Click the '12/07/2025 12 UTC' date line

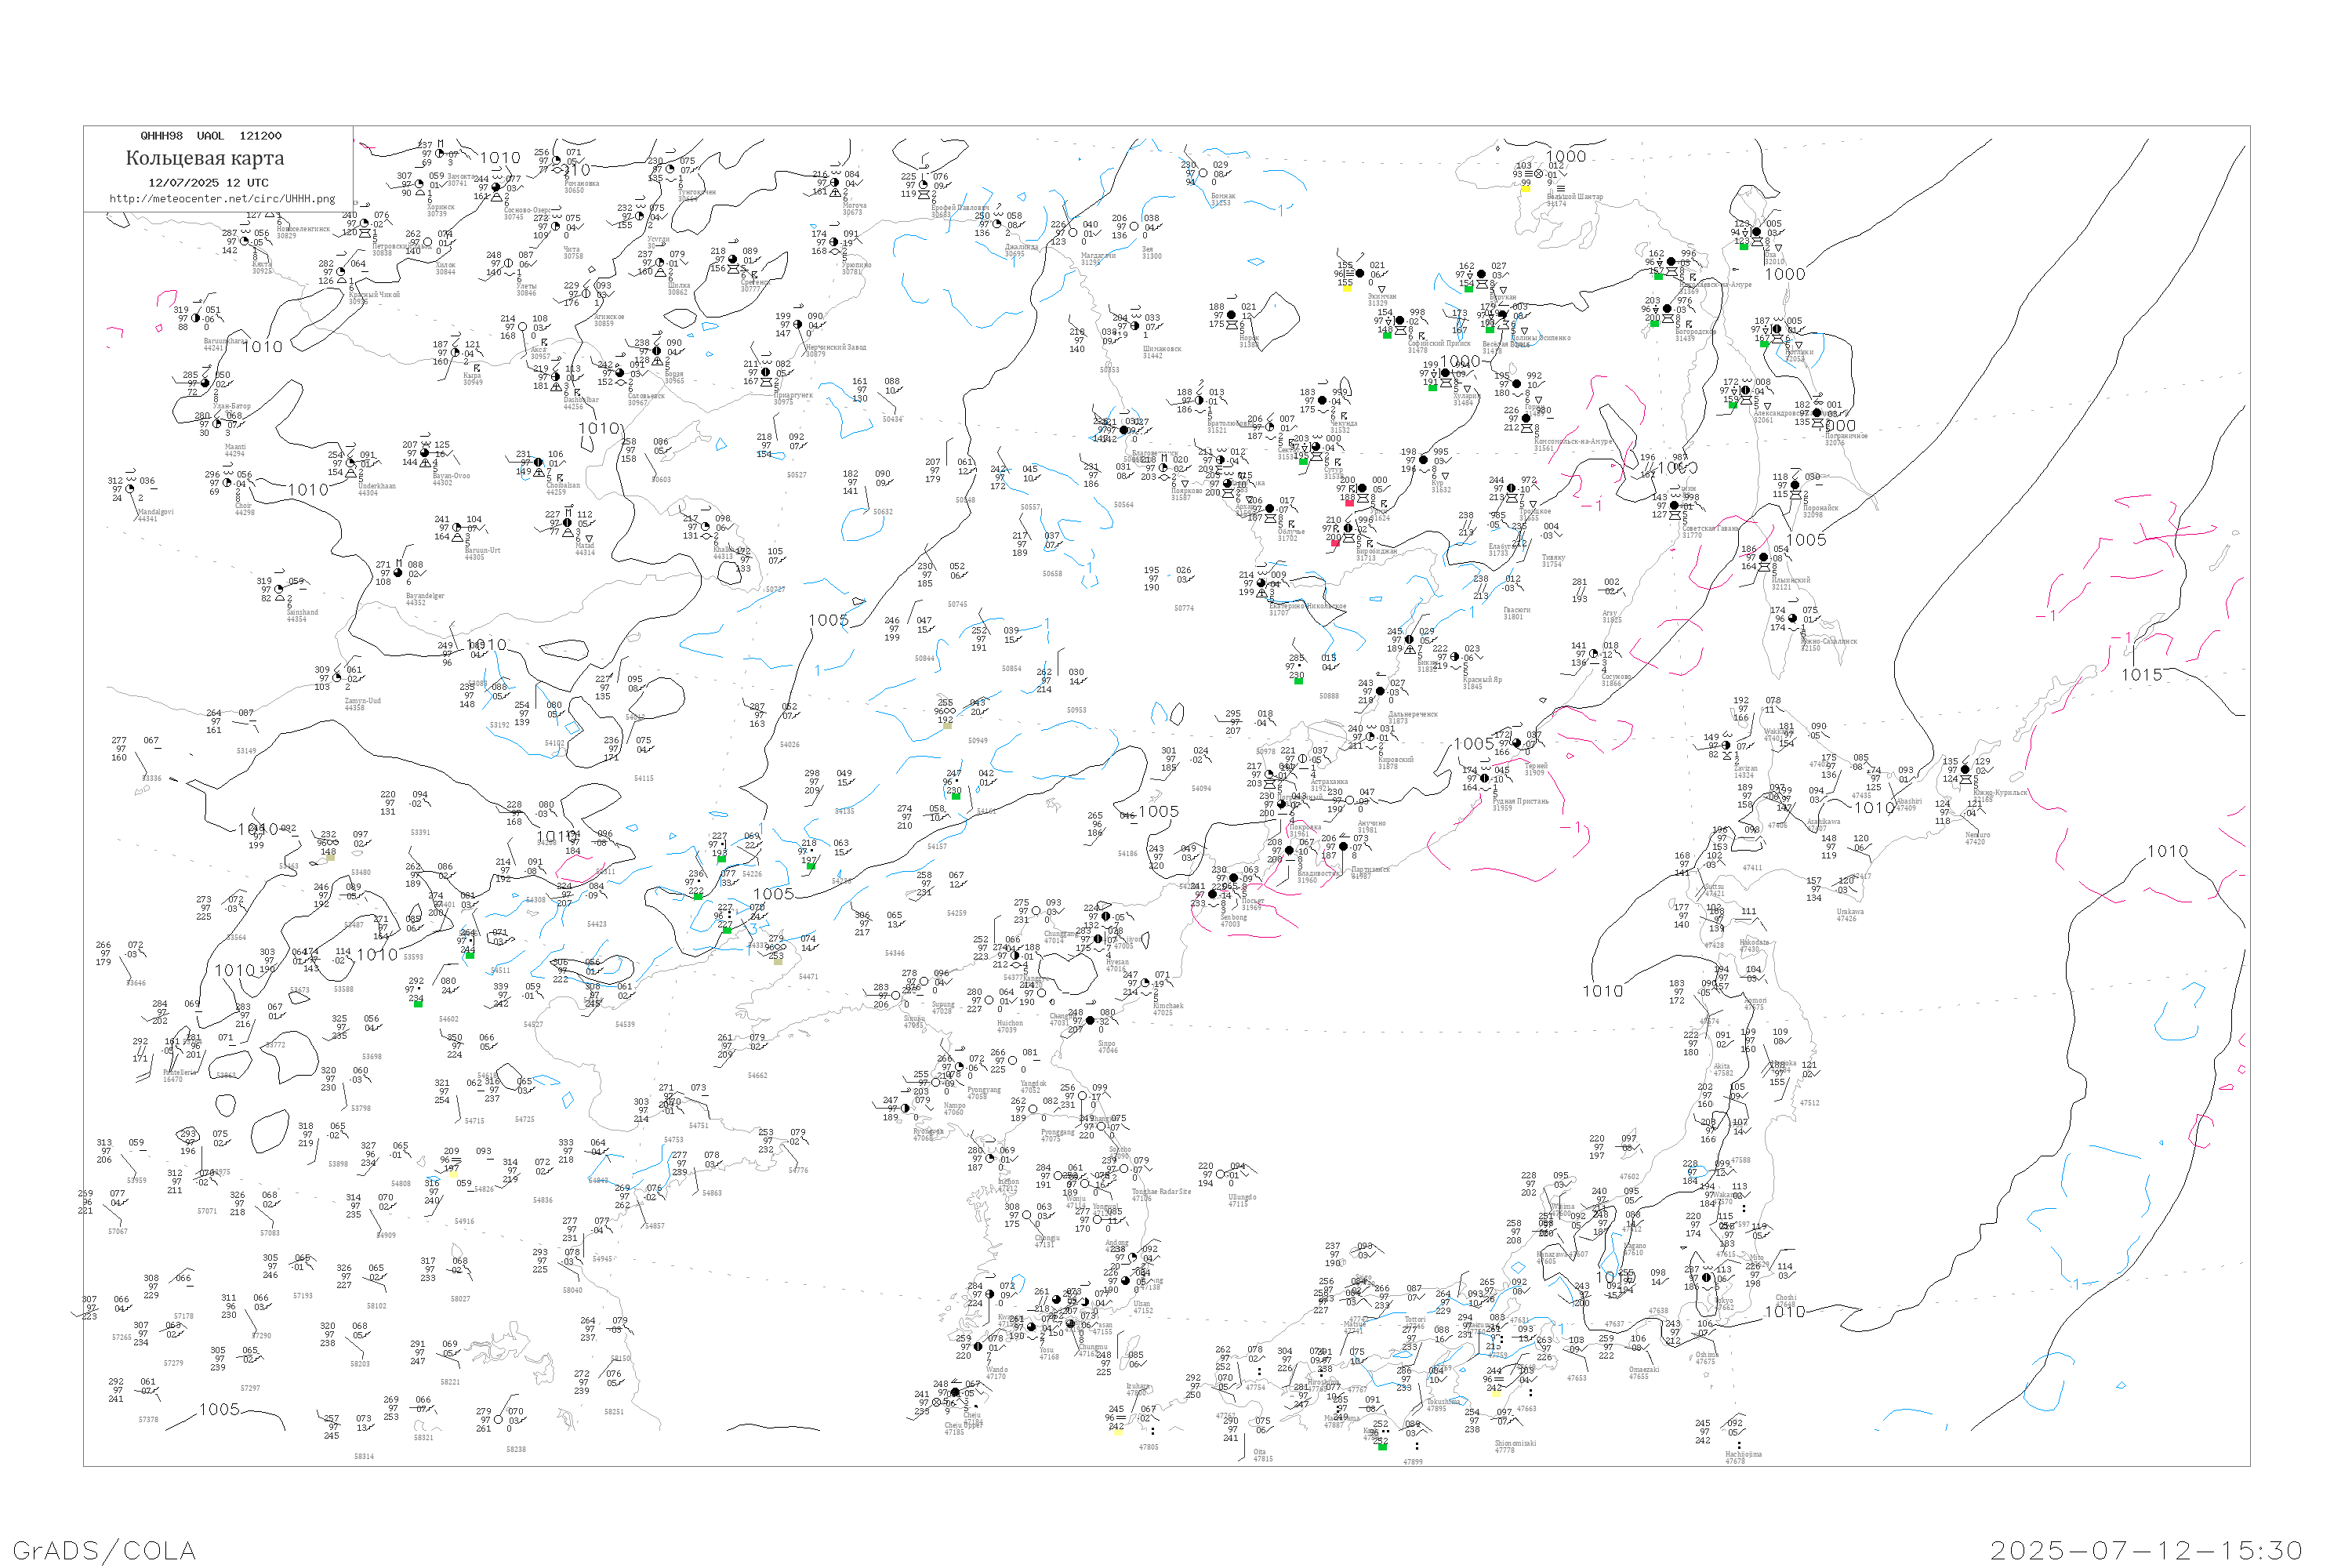pyautogui.click(x=208, y=183)
